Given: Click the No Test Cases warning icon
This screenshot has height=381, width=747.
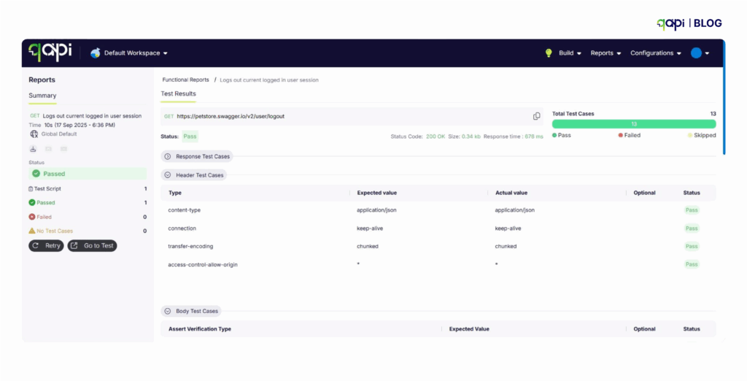Looking at the screenshot, I should (x=32, y=231).
